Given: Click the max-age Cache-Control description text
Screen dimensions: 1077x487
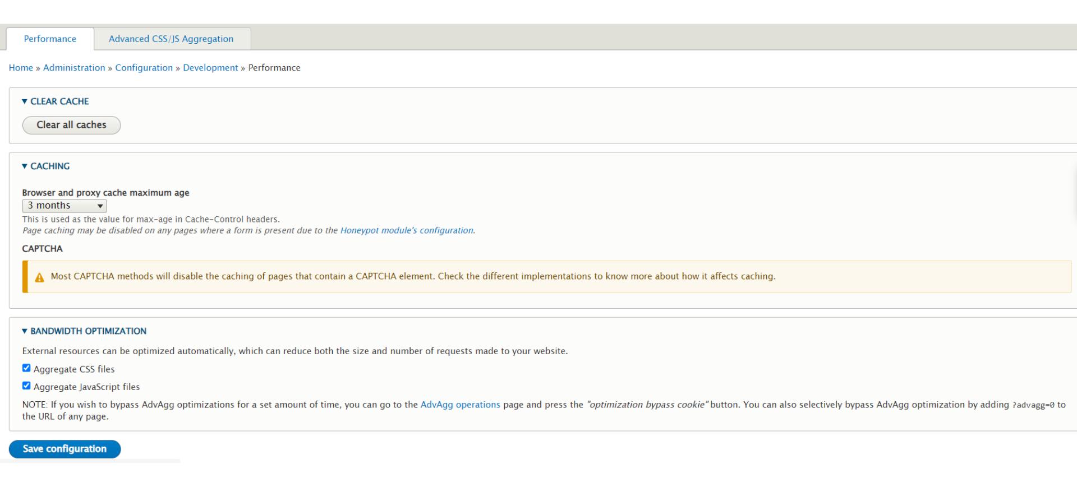Looking at the screenshot, I should 151,219.
